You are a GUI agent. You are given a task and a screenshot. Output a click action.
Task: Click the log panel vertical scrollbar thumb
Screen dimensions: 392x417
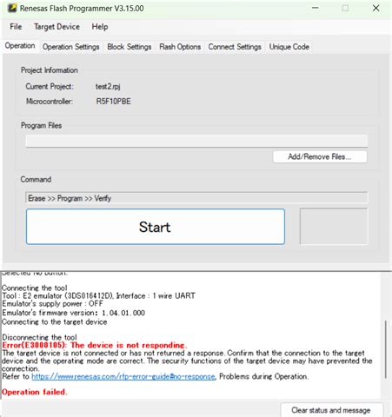386,349
